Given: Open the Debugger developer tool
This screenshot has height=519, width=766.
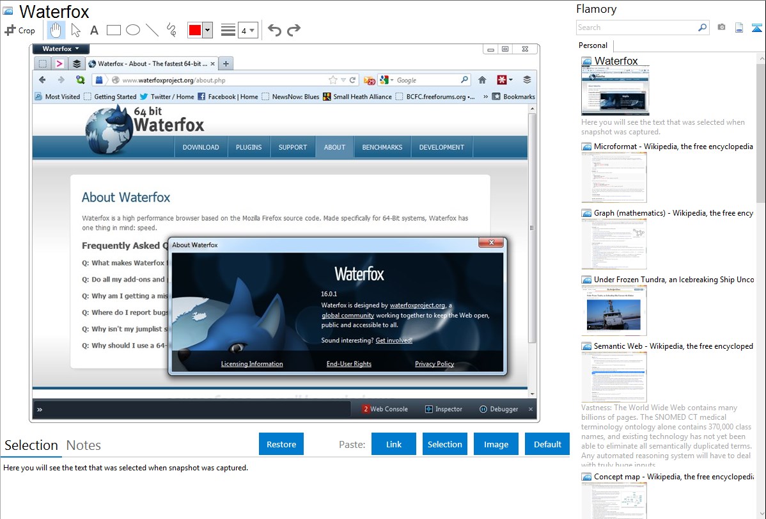Looking at the screenshot, I should (499, 409).
